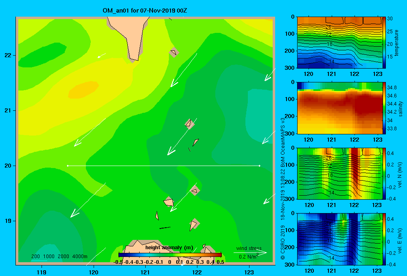Click the '34.8' tick on salinity scale
The image size is (407, 276).
pos(392,88)
